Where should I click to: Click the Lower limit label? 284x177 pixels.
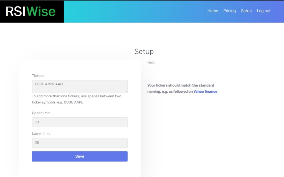pyautogui.click(x=41, y=133)
